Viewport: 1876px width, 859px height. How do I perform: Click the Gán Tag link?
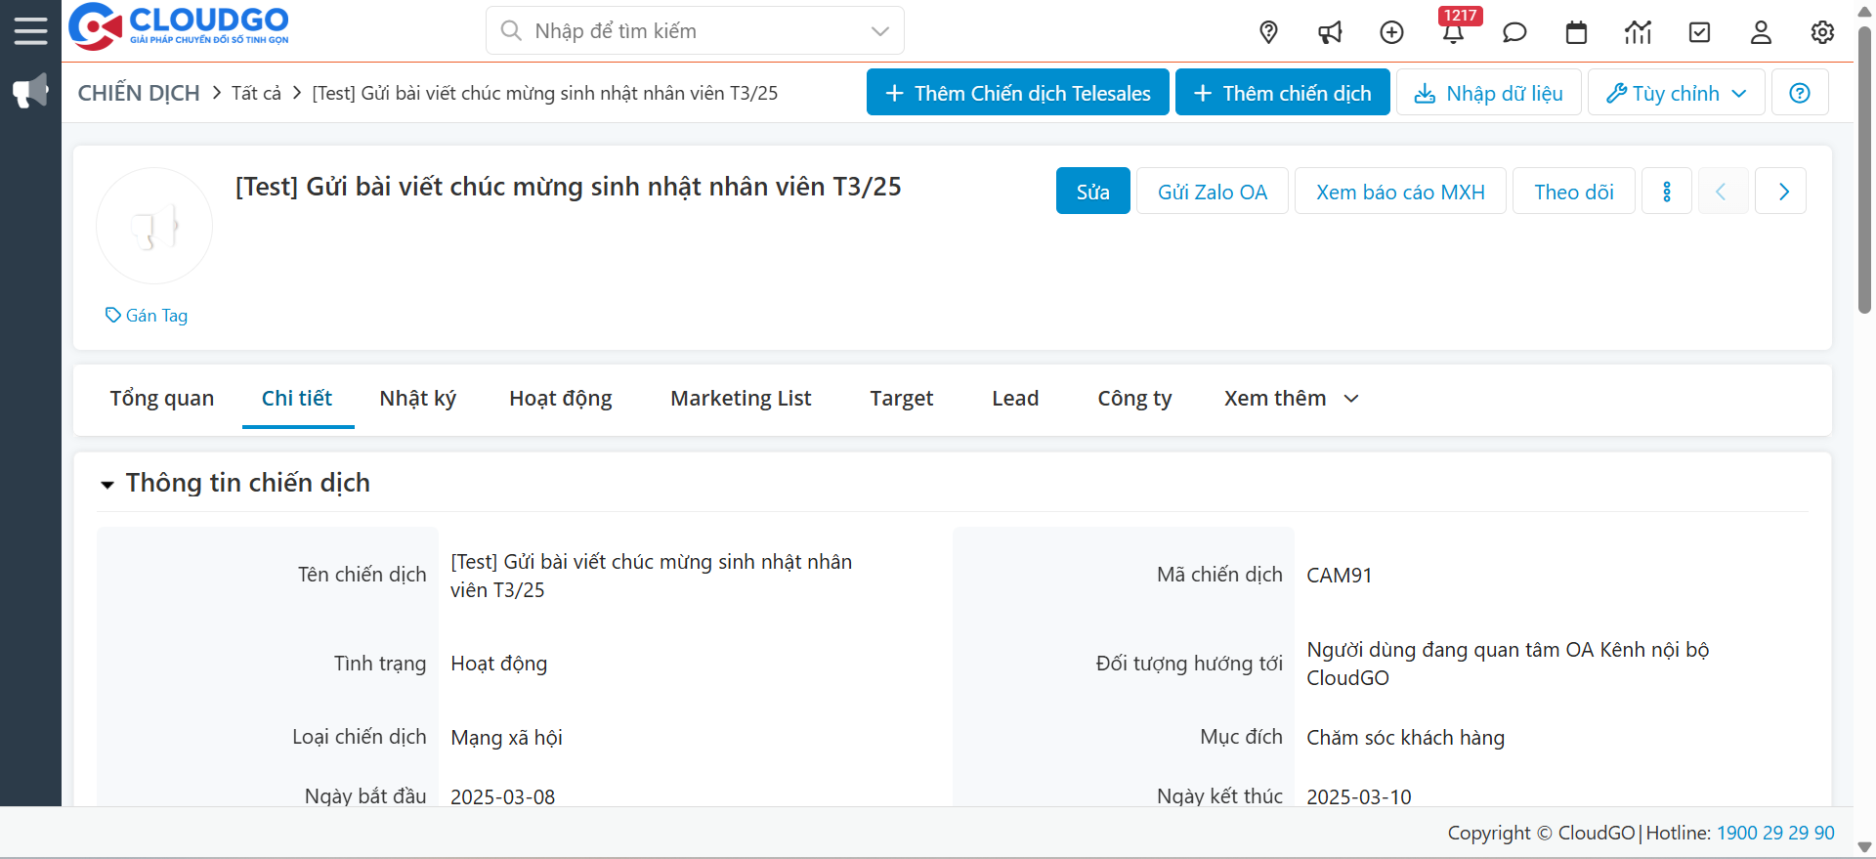click(x=147, y=316)
